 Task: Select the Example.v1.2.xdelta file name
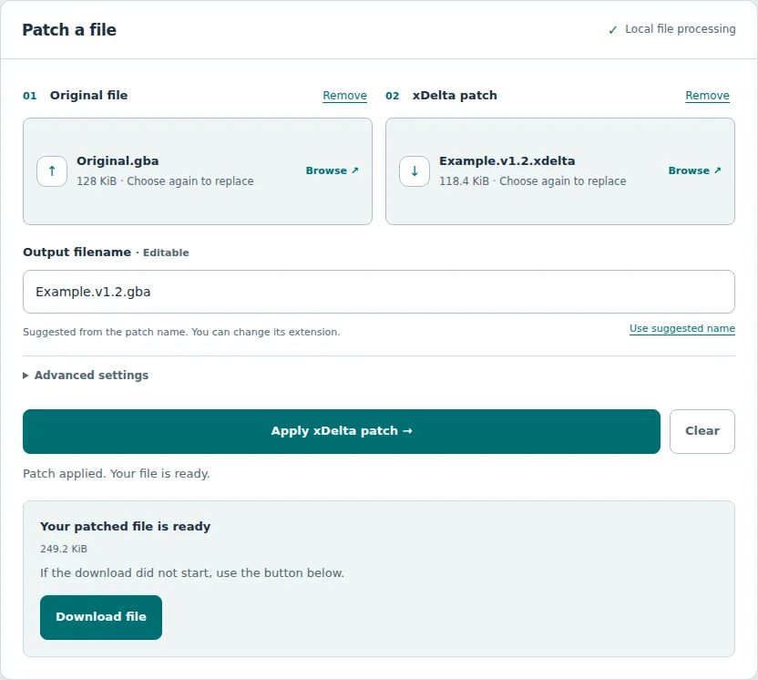coord(507,160)
